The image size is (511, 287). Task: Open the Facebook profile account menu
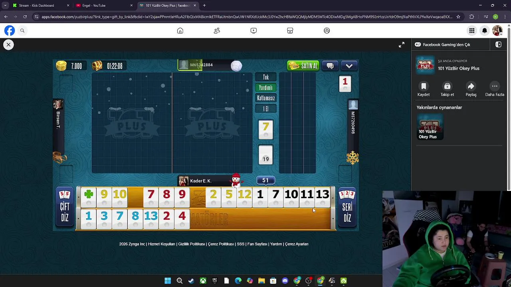coord(497,31)
